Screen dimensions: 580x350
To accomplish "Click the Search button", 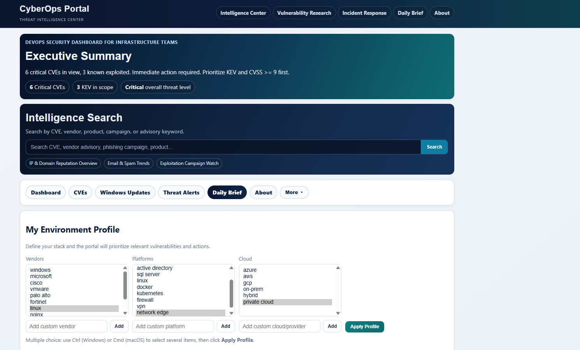I will coord(434,147).
